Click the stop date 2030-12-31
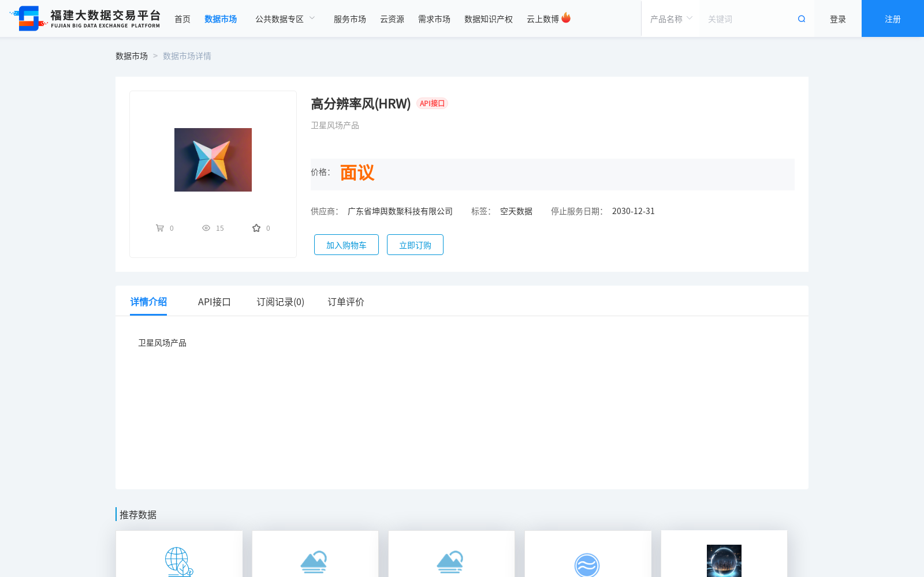 pos(634,211)
